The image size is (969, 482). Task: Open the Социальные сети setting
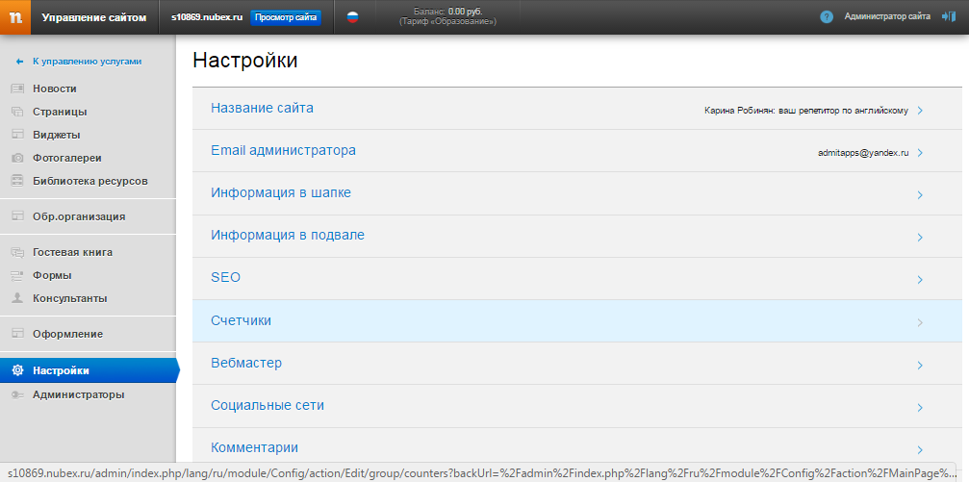point(577,406)
